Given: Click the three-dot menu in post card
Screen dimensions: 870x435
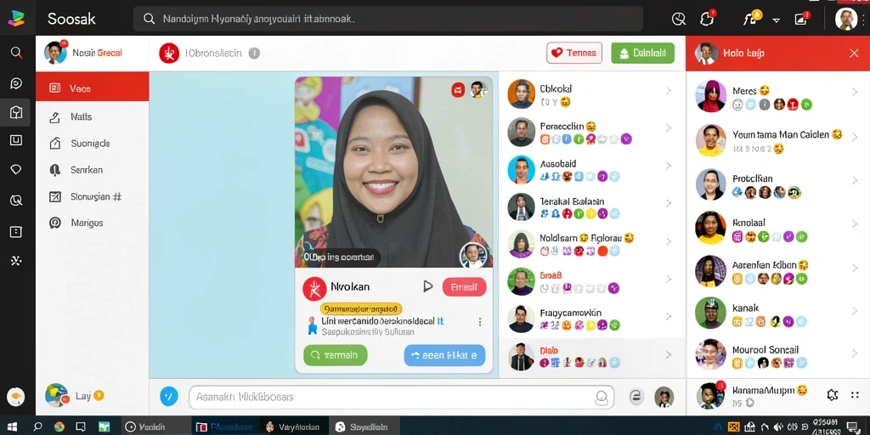Looking at the screenshot, I should 480,322.
